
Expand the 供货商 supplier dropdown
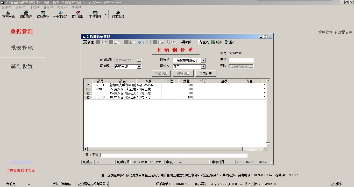(x=203, y=60)
